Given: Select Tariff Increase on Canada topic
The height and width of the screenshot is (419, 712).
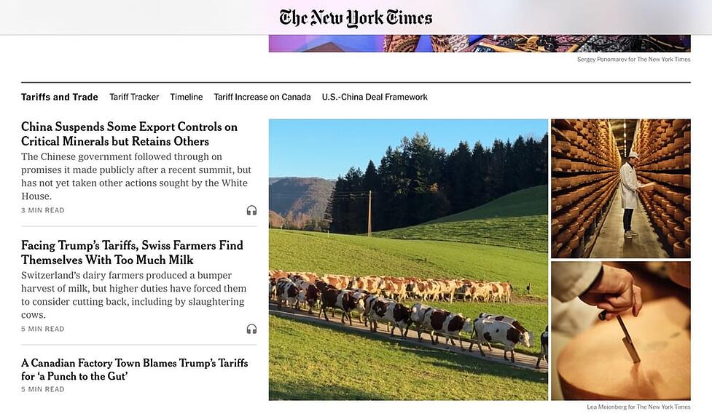Looking at the screenshot, I should [262, 97].
